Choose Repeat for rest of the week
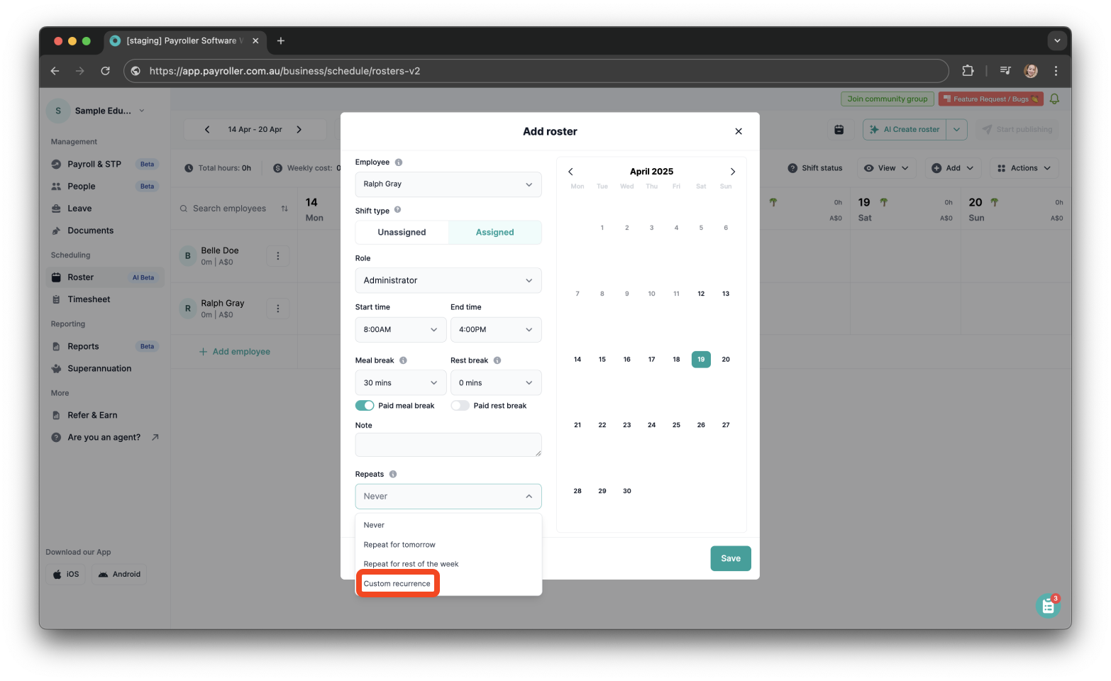This screenshot has height=681, width=1111. (411, 563)
